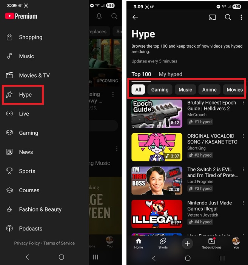Open the You profile tab on the Hype screen
This screenshot has height=265, width=248.
(x=236, y=243)
